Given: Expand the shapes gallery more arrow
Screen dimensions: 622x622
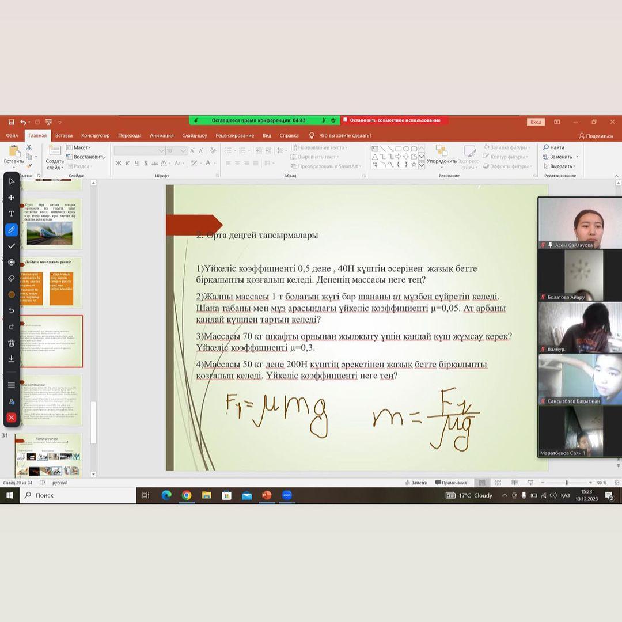Looking at the screenshot, I should click(x=421, y=165).
